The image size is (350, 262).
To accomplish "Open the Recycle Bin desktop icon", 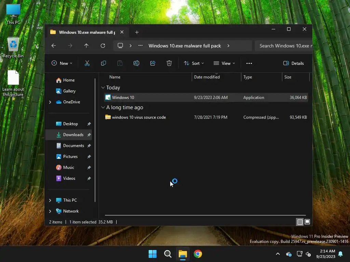I will (x=13, y=47).
